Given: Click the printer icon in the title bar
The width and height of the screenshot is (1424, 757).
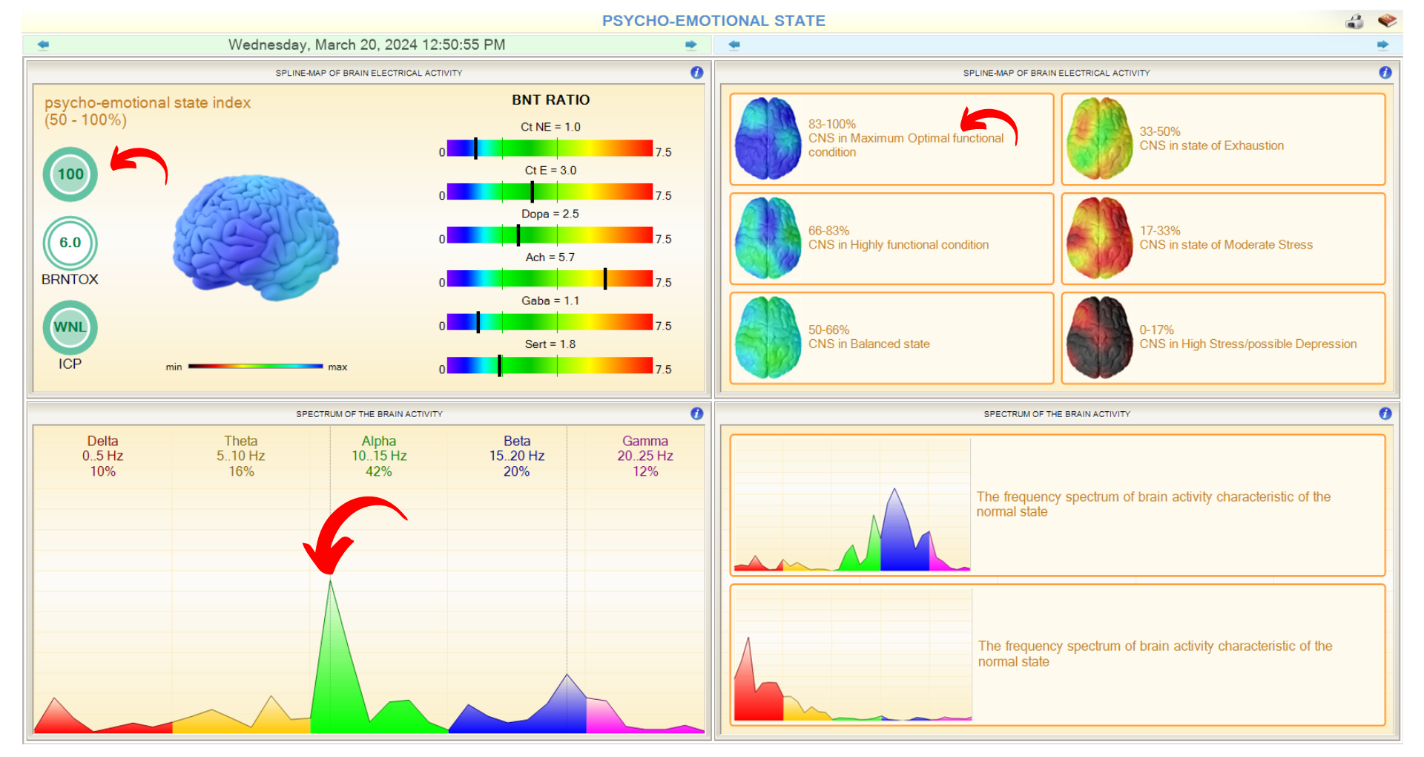Looking at the screenshot, I should pyautogui.click(x=1354, y=22).
